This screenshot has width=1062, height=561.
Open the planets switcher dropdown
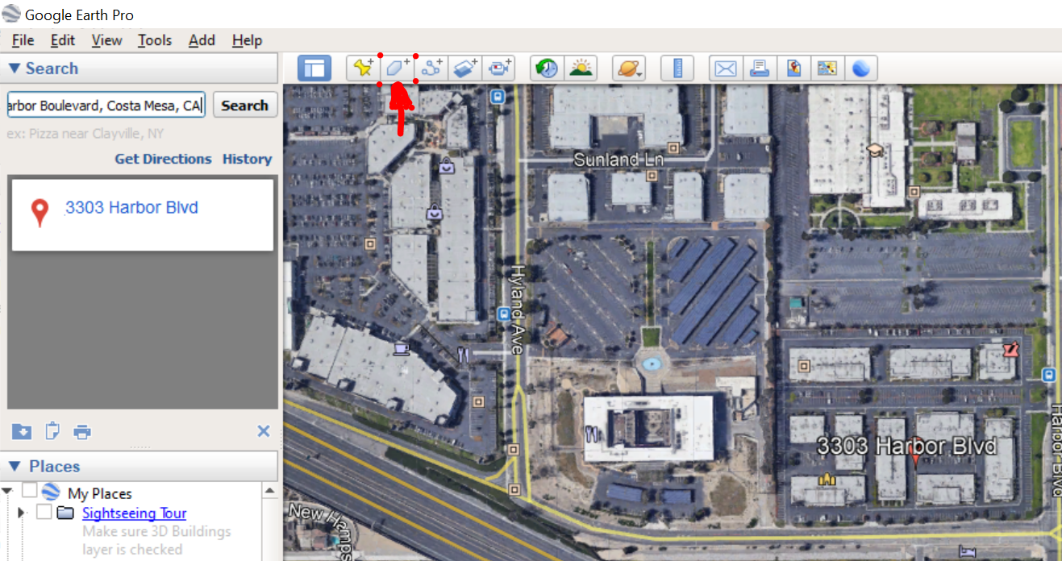628,68
